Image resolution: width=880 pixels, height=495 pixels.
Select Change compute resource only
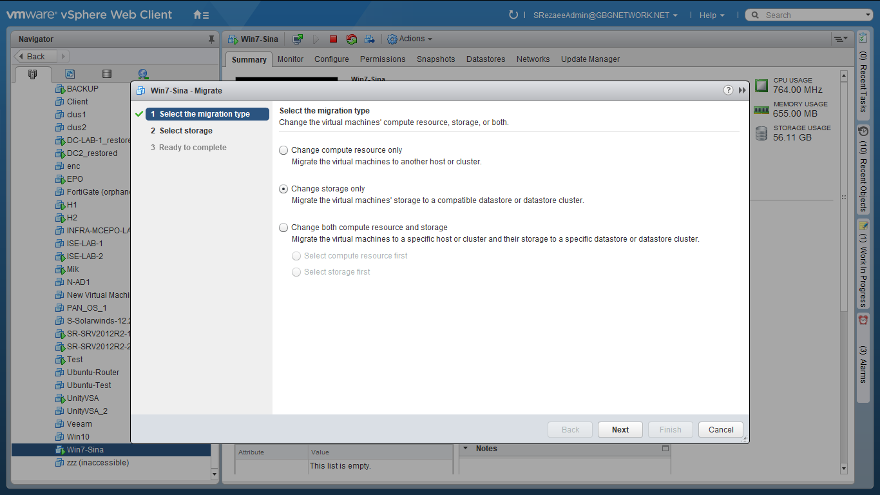click(x=283, y=150)
